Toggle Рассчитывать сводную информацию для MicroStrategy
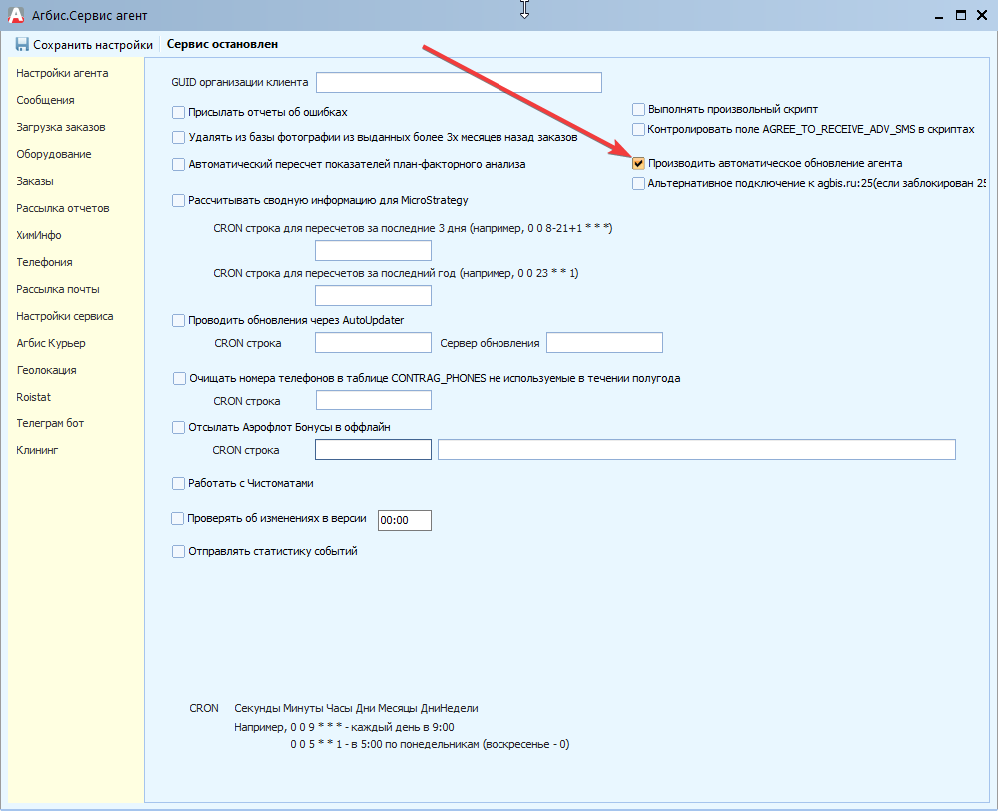998x811 pixels. [x=178, y=201]
